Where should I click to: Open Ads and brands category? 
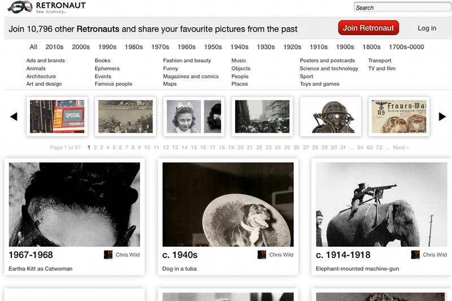(x=46, y=60)
